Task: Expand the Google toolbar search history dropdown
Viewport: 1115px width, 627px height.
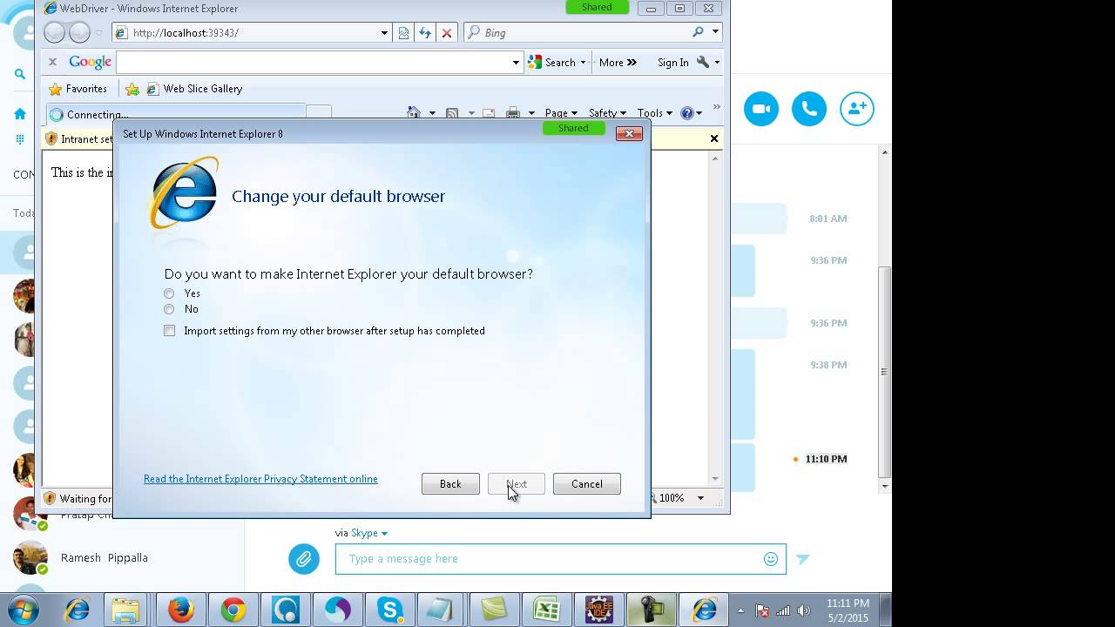Action: coord(516,63)
